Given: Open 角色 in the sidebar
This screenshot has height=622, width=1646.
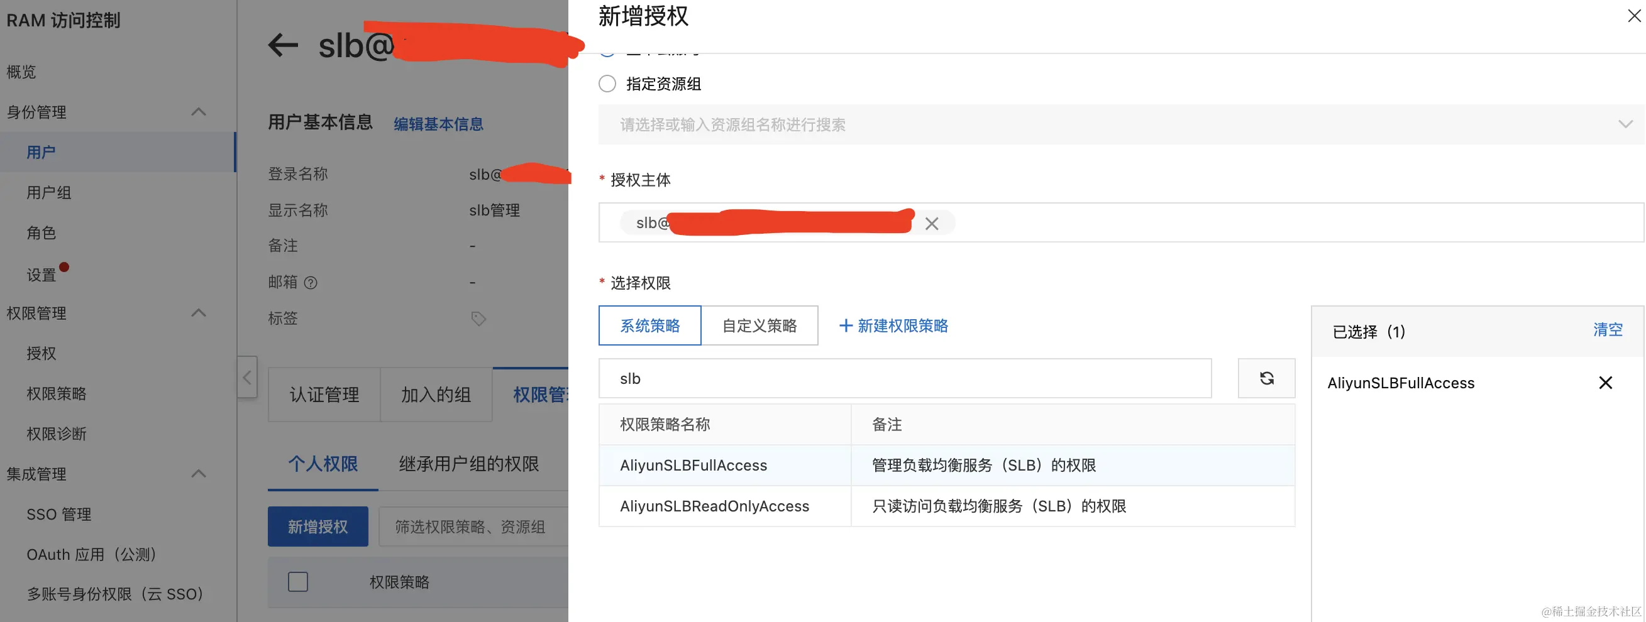Looking at the screenshot, I should [x=41, y=232].
